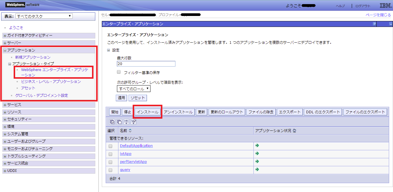This screenshot has height=192, width=393.
Task: Sort by the 名前 column arrows
Action: tap(130, 130)
